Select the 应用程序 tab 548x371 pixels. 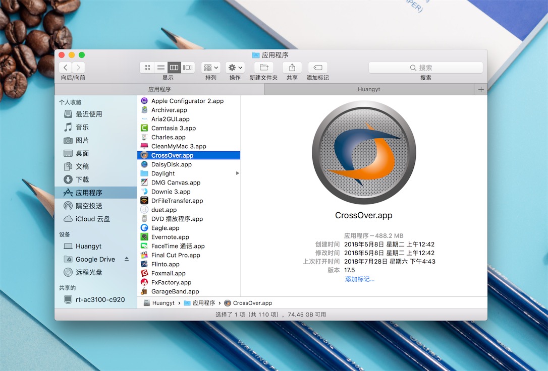tap(160, 89)
